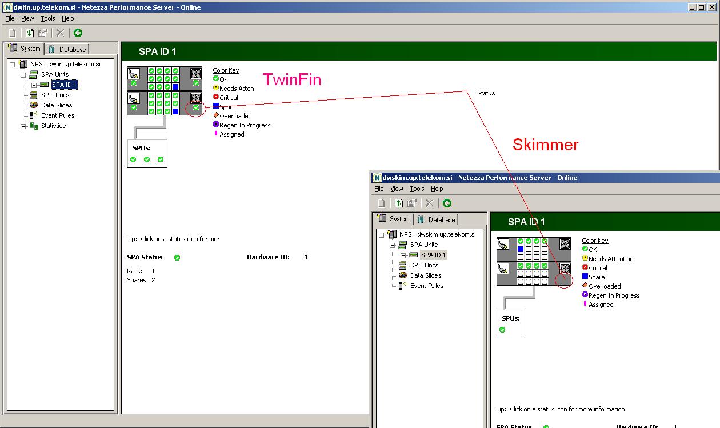Select SPA ID 1 item in dwfin tree
720x428 pixels.
tap(64, 85)
